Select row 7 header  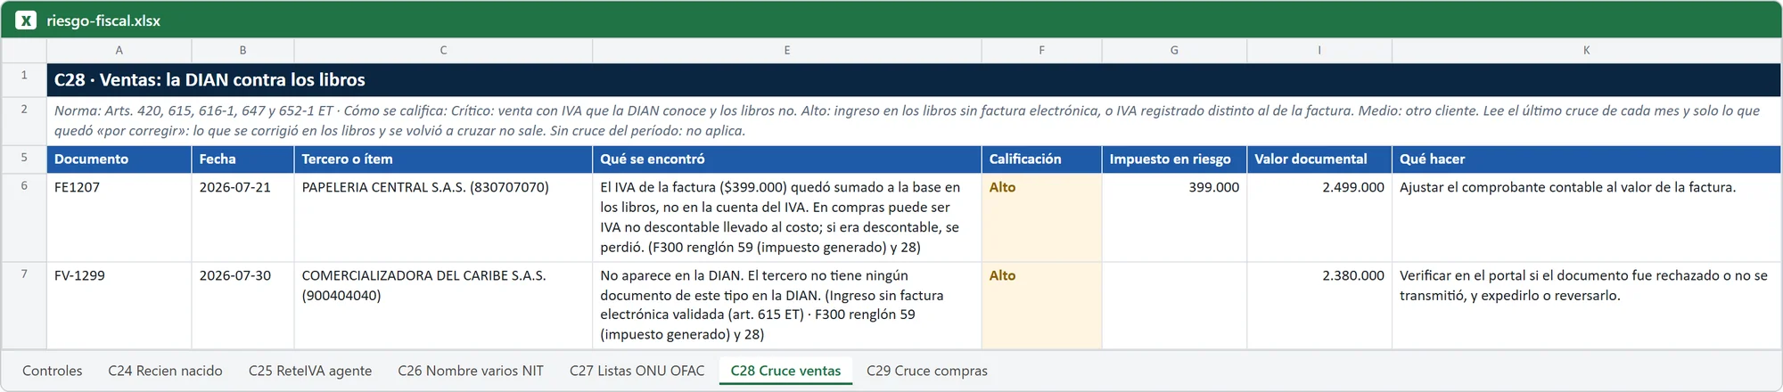point(24,305)
